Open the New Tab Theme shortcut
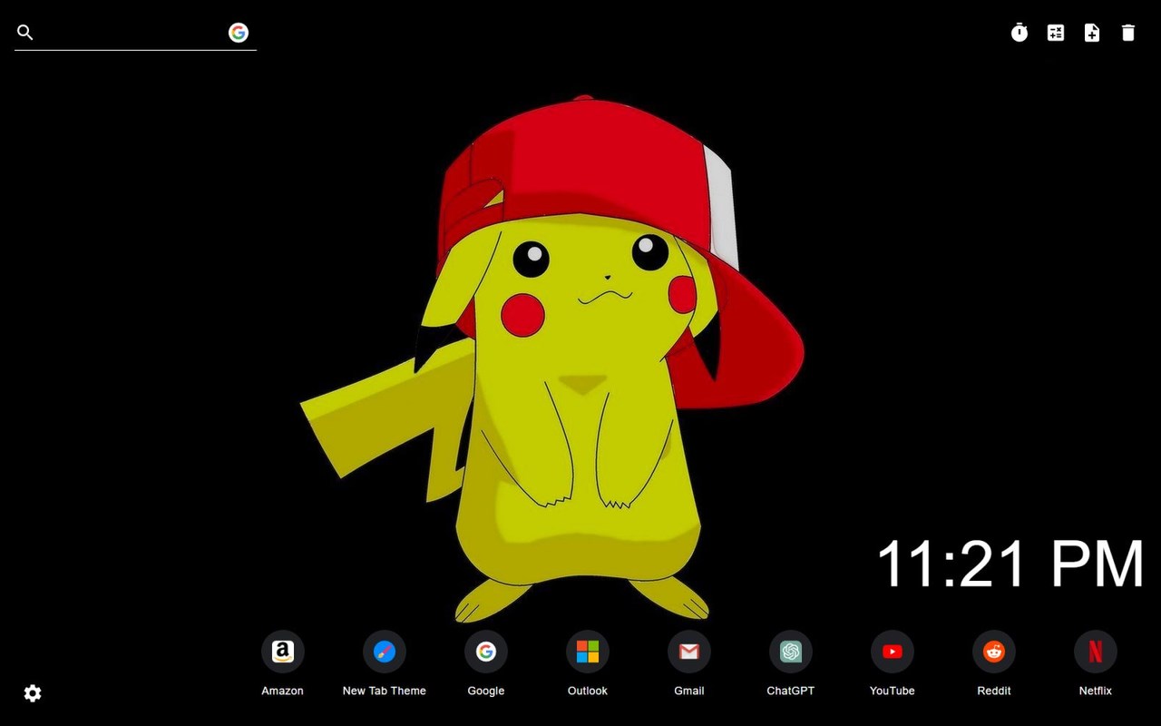The image size is (1161, 726). pyautogui.click(x=384, y=651)
